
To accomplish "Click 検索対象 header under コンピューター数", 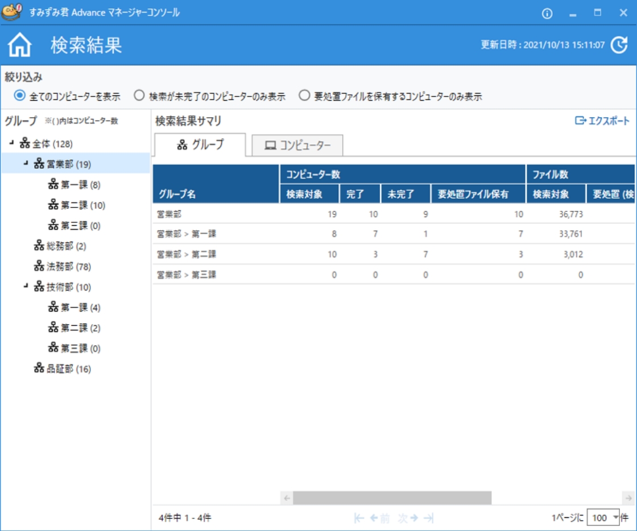I will (x=309, y=194).
